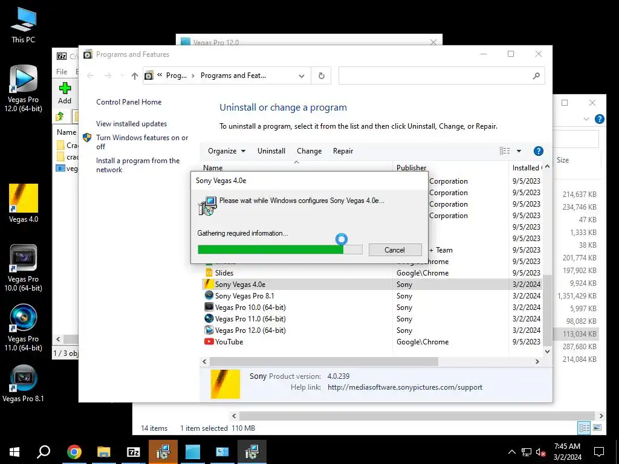This screenshot has width=619, height=464.
Task: Click Change in the toolbar
Action: 309,150
